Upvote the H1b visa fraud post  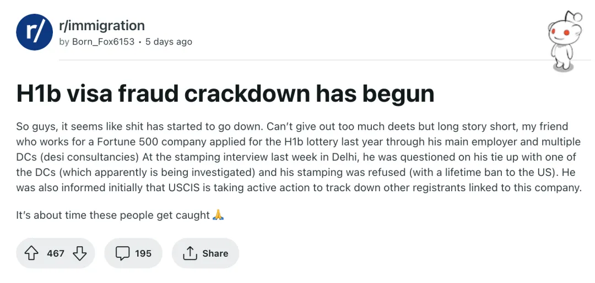pos(31,253)
